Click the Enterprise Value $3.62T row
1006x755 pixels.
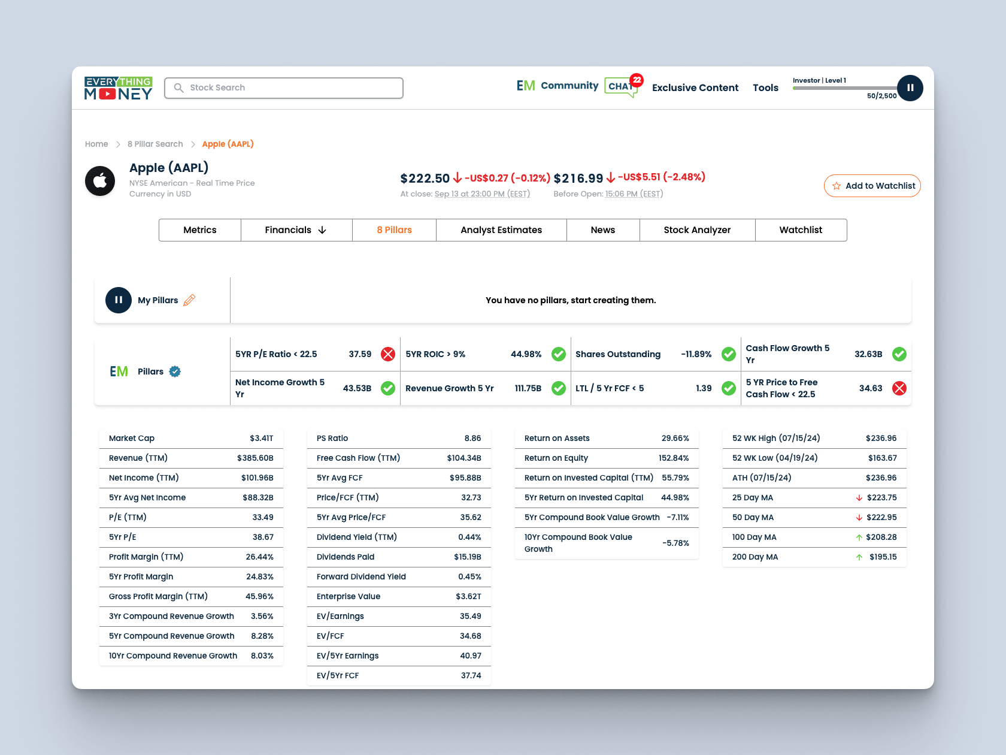(x=399, y=597)
